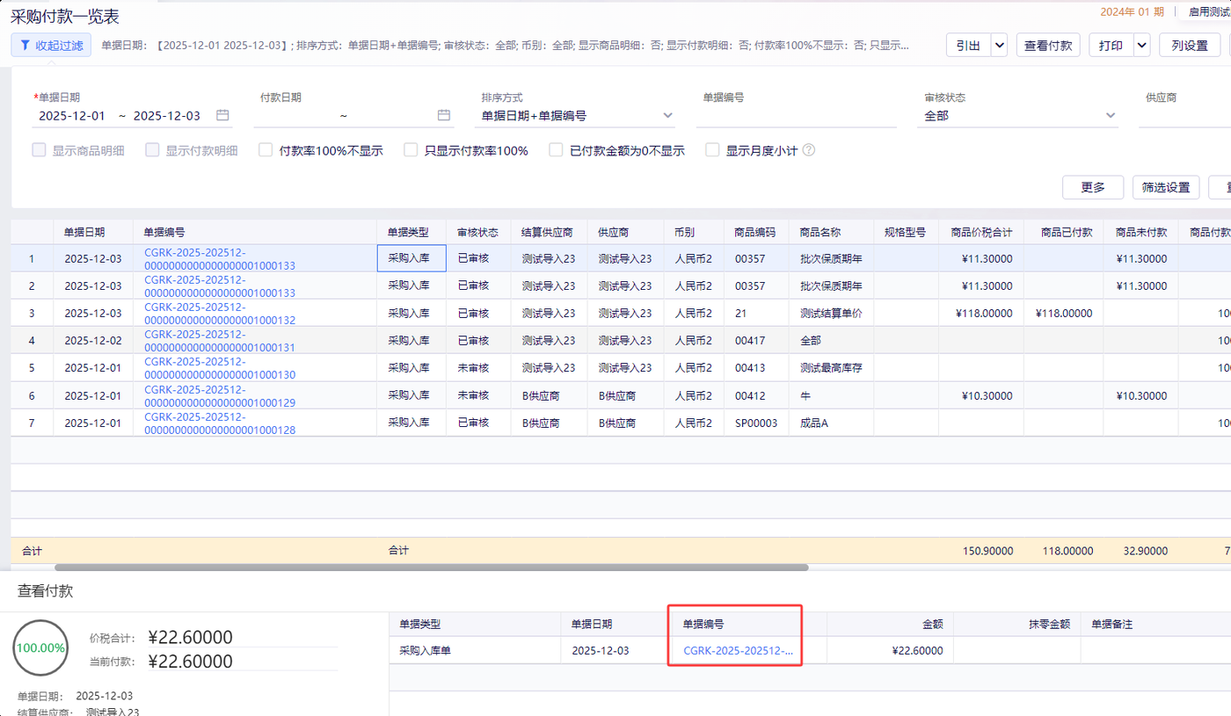This screenshot has height=716, width=1231.
Task: Check 已付款金额为0不显示 option
Action: point(556,150)
